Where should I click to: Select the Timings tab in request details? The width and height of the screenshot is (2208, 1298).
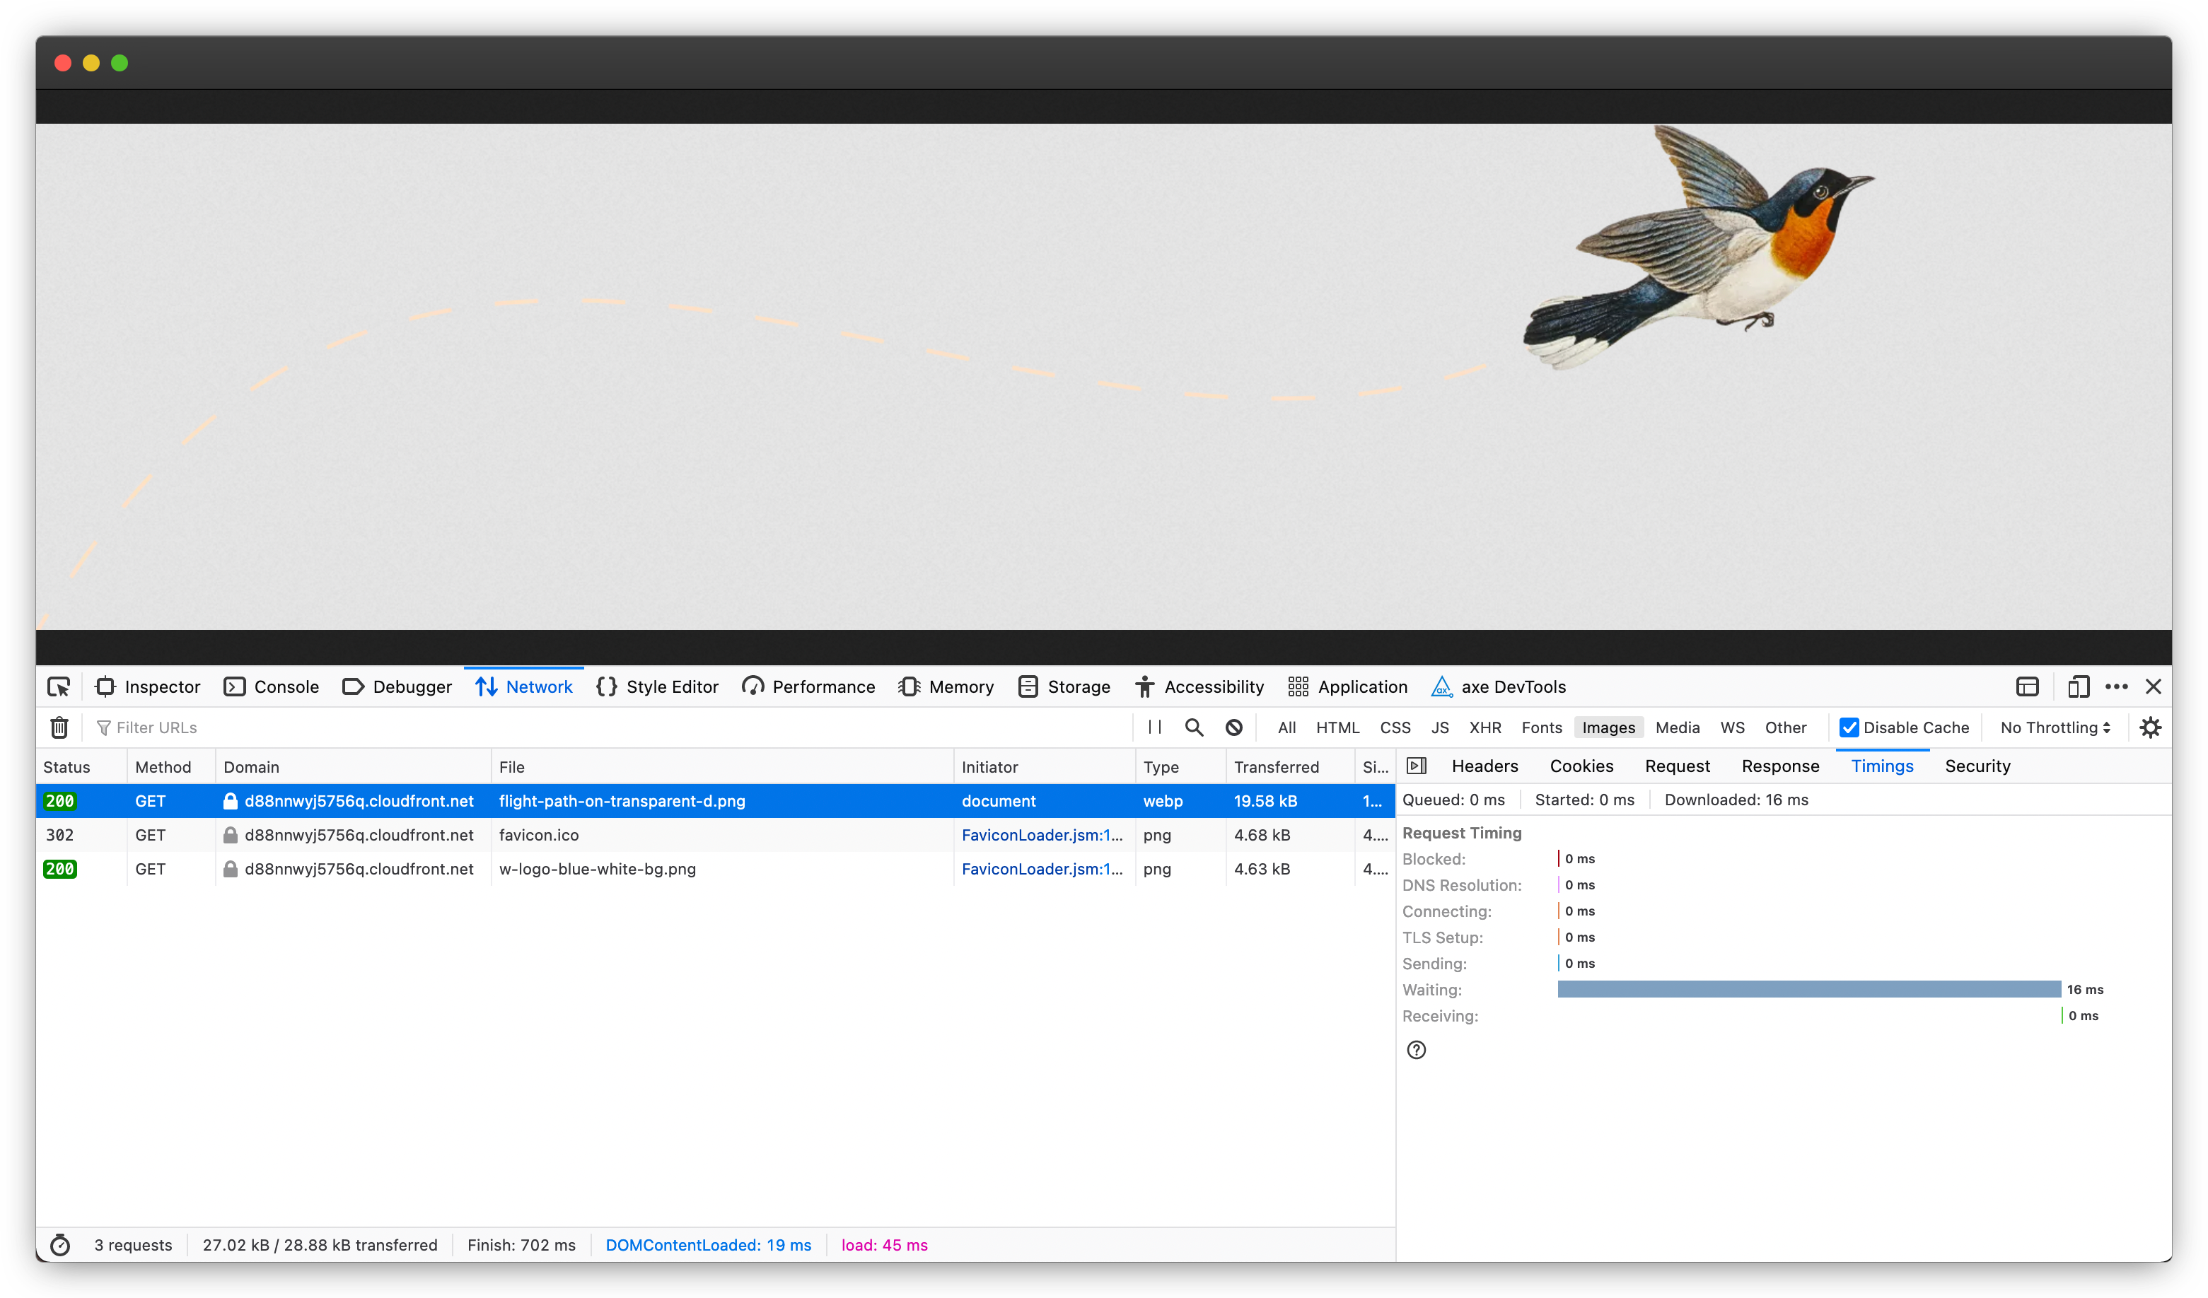pyautogui.click(x=1882, y=765)
